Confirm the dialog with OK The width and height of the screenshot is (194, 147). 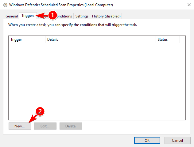click(147, 140)
